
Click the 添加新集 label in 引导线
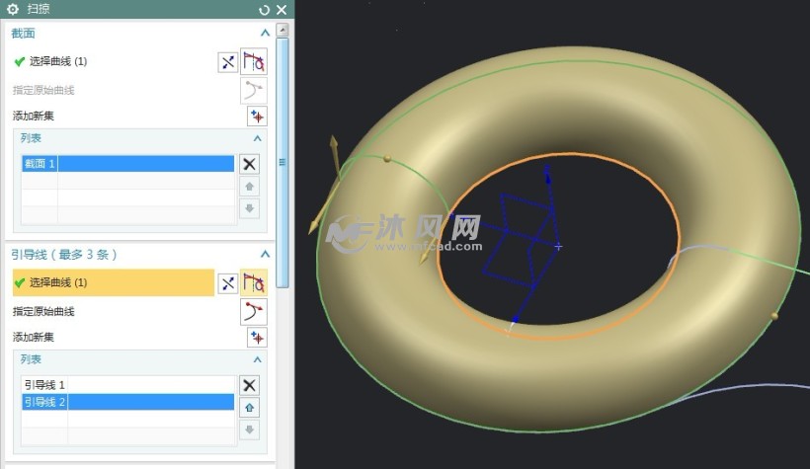coord(33,338)
